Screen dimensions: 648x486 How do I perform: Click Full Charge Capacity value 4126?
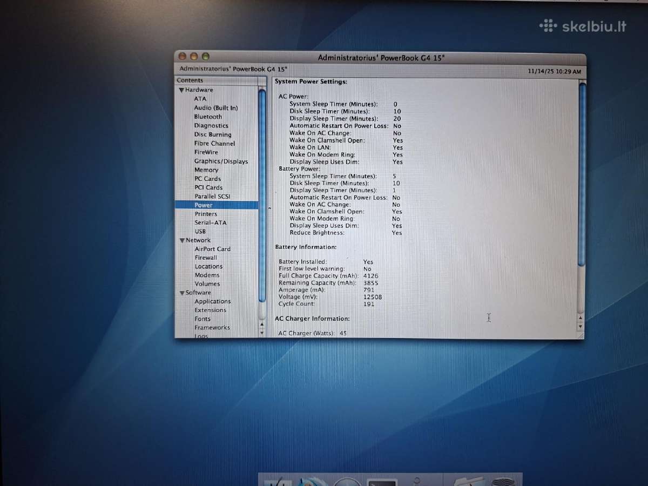coord(371,276)
